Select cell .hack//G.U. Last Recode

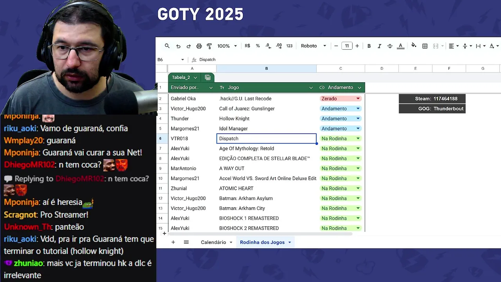click(x=266, y=99)
